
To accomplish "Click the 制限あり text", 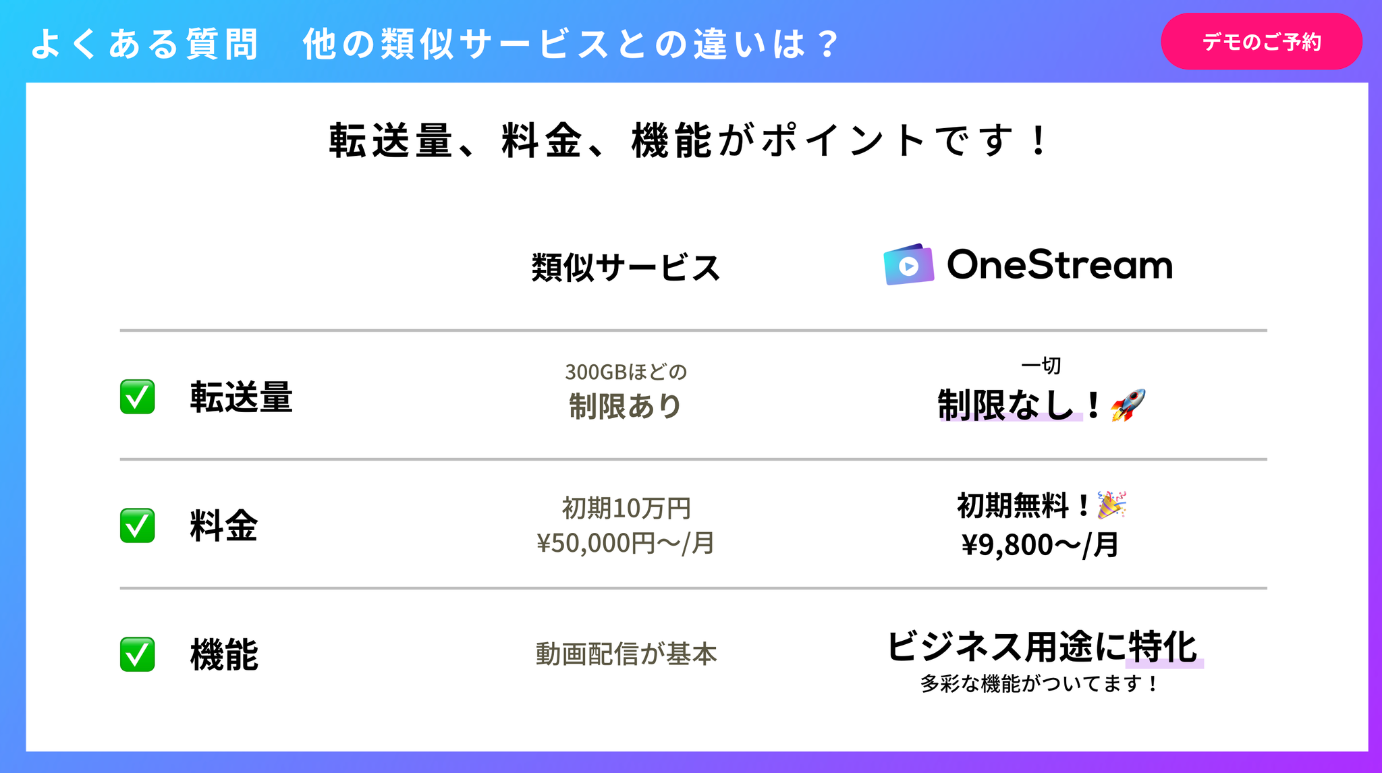I will pyautogui.click(x=625, y=406).
